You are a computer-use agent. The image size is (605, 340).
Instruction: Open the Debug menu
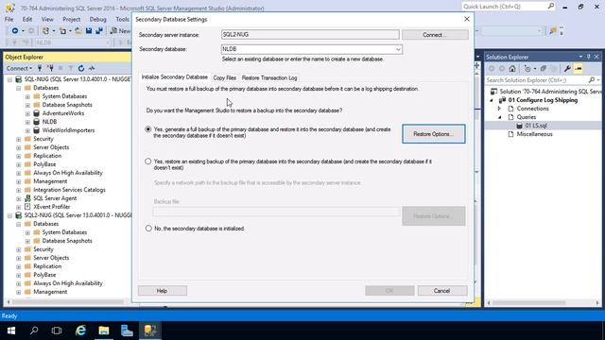pyautogui.click(x=97, y=19)
